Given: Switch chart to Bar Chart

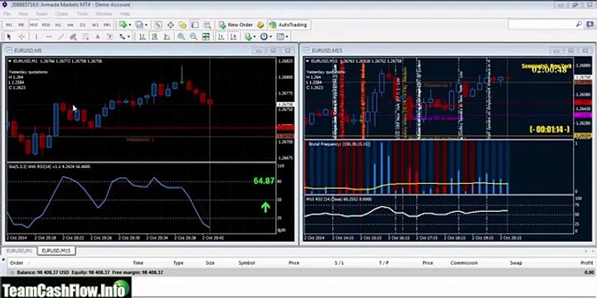Looking at the screenshot, I should 142,37.
